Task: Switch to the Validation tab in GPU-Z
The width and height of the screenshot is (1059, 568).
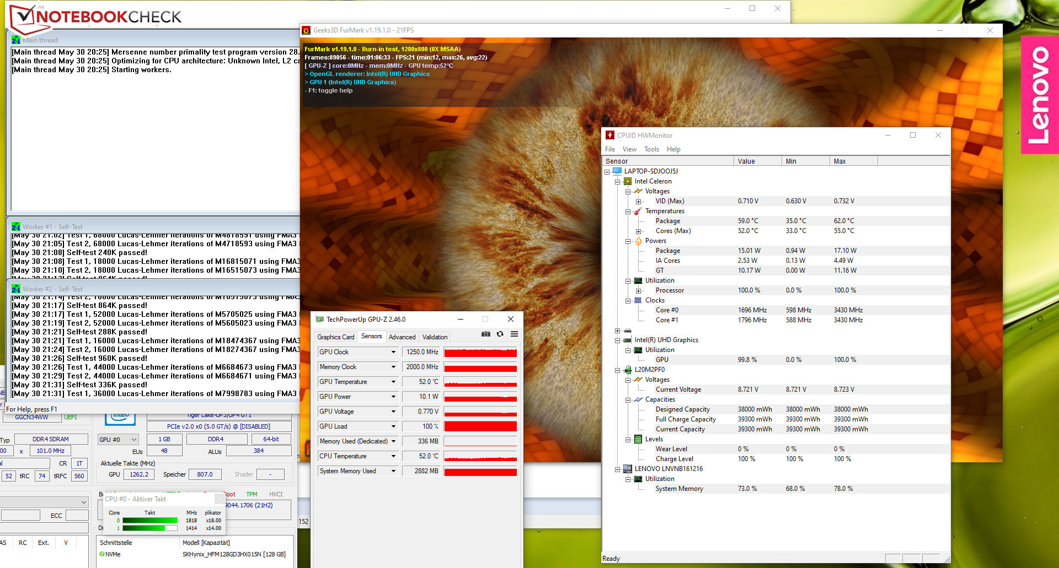Action: [x=435, y=337]
